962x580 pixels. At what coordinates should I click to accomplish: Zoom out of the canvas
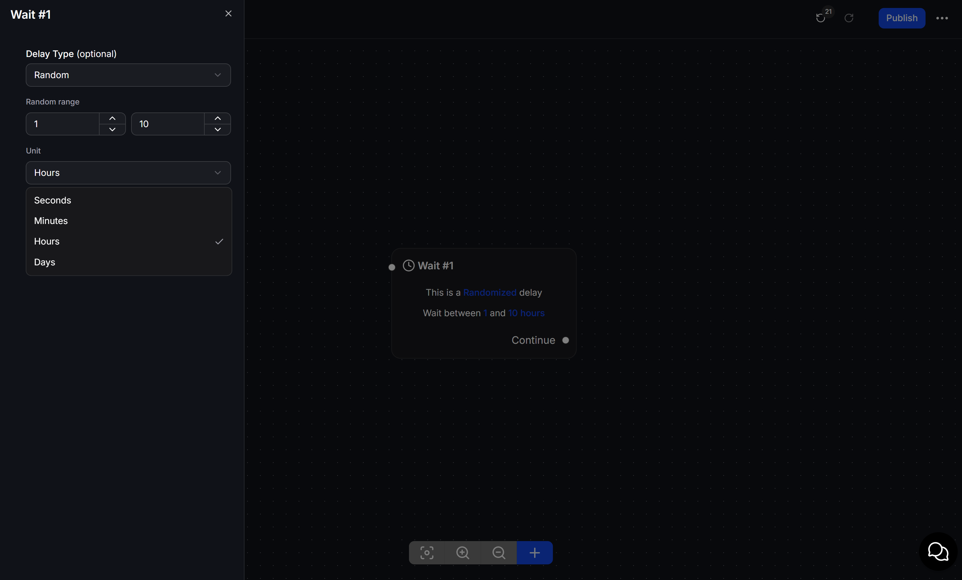[x=498, y=553]
